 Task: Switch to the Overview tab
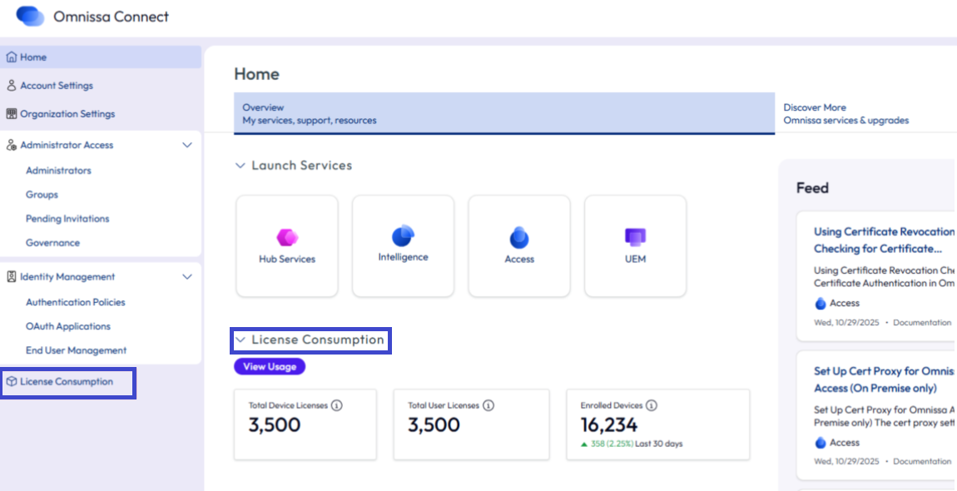point(504,113)
